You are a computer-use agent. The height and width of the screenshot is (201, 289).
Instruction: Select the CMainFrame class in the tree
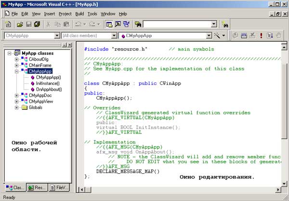coord(40,65)
